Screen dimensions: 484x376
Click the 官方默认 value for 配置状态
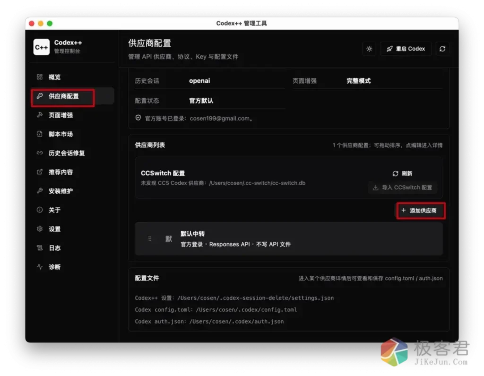pos(201,101)
